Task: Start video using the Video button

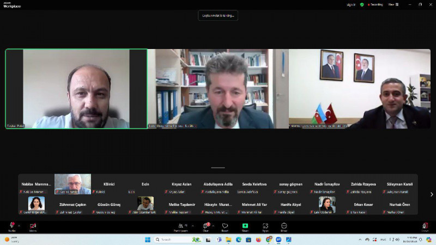Action: coord(33,226)
